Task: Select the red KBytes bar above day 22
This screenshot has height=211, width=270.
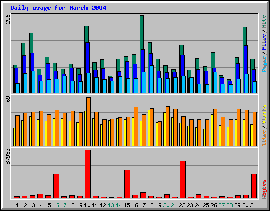Action: pos(183,180)
